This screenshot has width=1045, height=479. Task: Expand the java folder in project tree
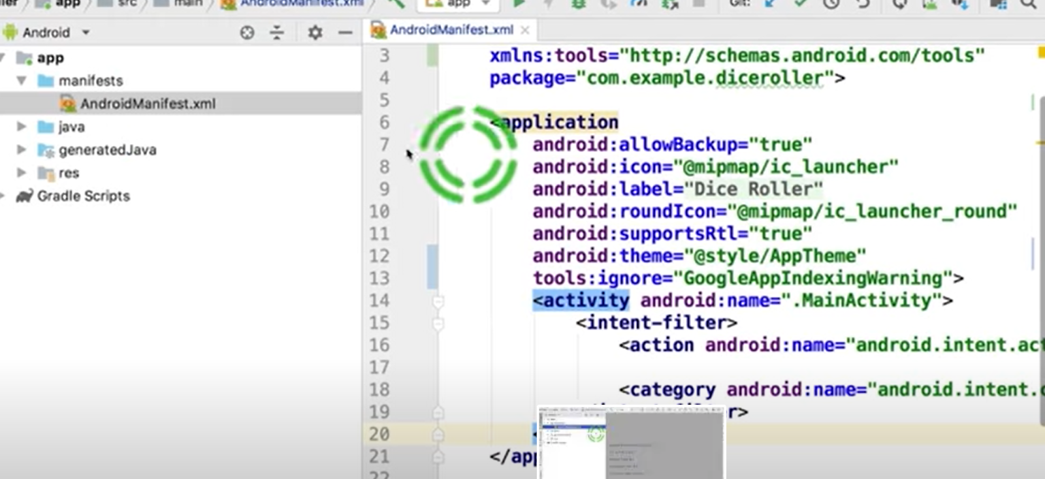click(x=22, y=127)
